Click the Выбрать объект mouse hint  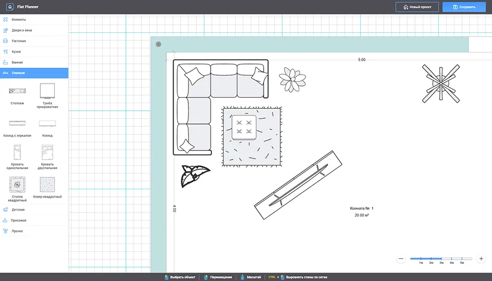click(x=180, y=277)
